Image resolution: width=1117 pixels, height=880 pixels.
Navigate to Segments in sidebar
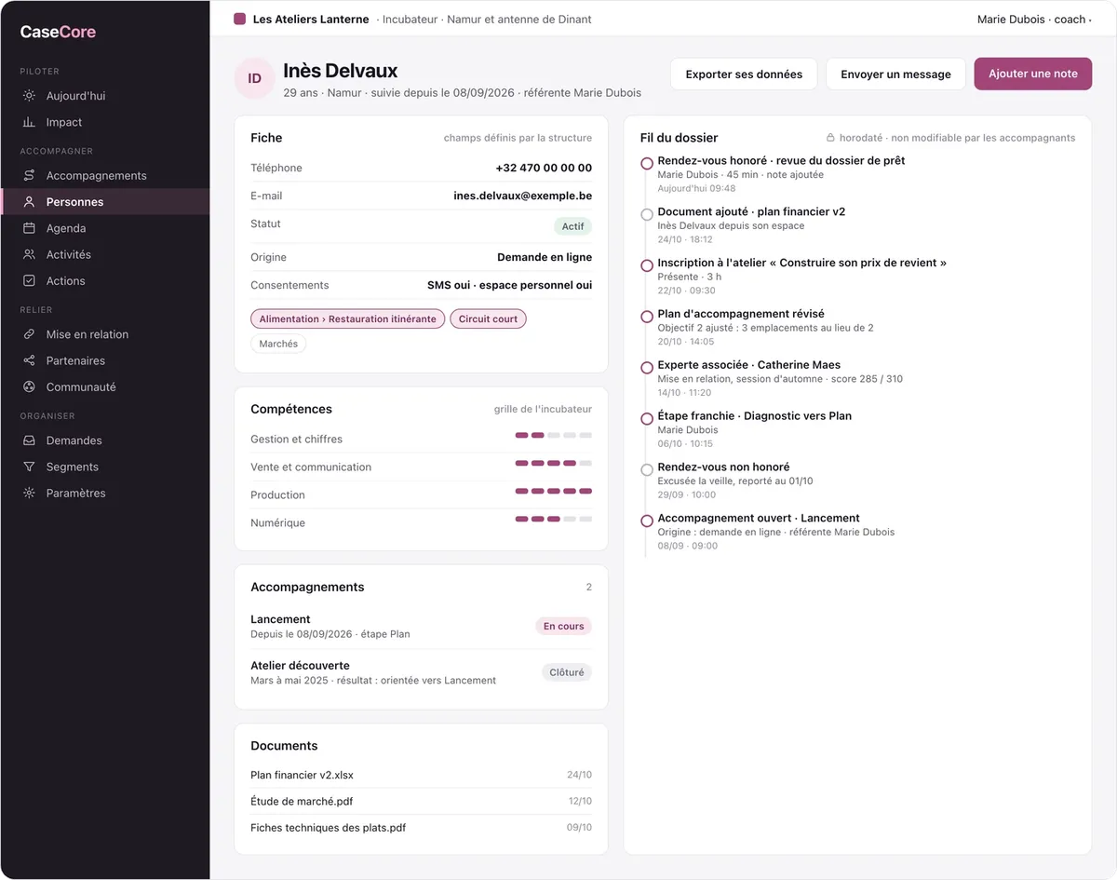[105, 467]
